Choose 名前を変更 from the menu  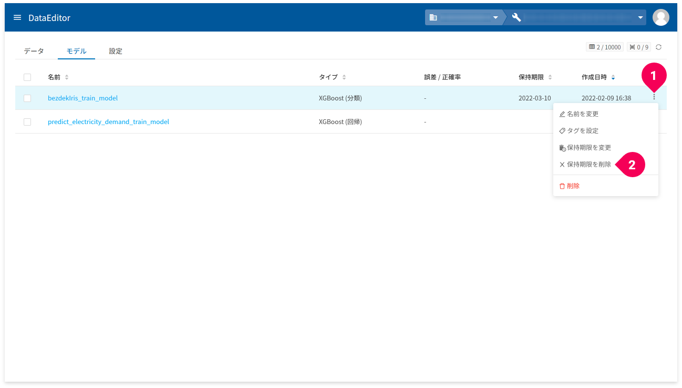[x=606, y=114]
